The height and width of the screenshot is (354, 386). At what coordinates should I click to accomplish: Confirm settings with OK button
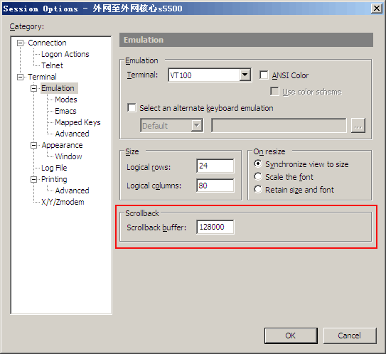pyautogui.click(x=291, y=336)
